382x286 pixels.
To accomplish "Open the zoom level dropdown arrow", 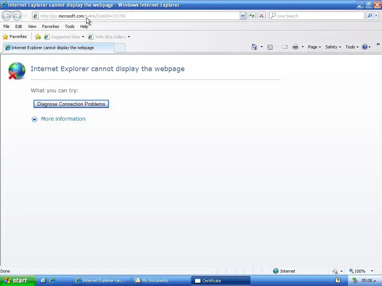I will 372,271.
